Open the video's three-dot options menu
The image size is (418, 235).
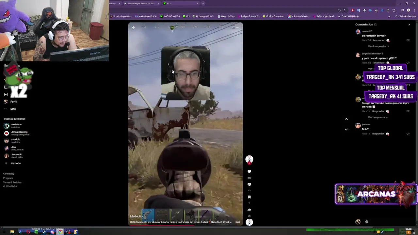click(x=237, y=27)
